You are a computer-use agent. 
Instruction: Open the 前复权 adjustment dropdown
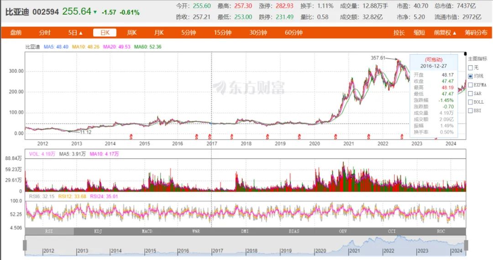pyautogui.click(x=445, y=33)
